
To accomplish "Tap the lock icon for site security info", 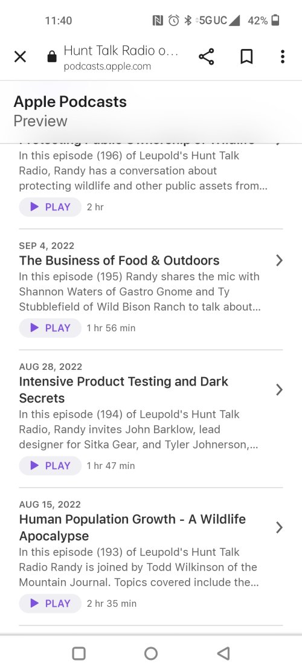I will (x=52, y=57).
